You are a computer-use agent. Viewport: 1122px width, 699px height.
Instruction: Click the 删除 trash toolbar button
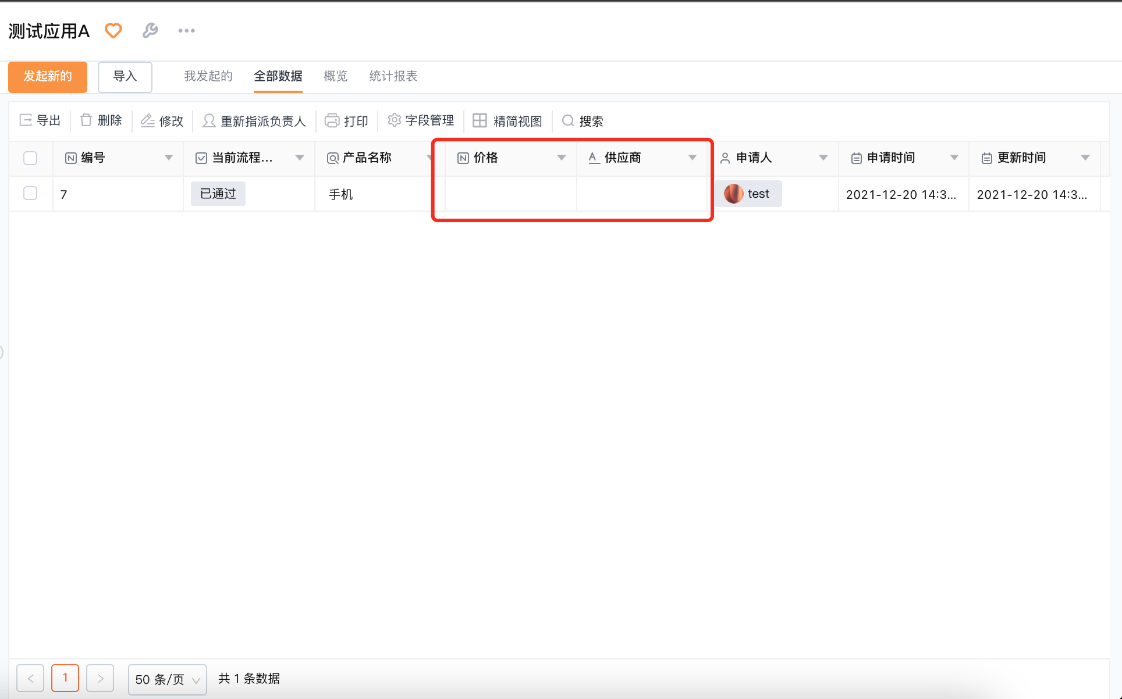(101, 120)
